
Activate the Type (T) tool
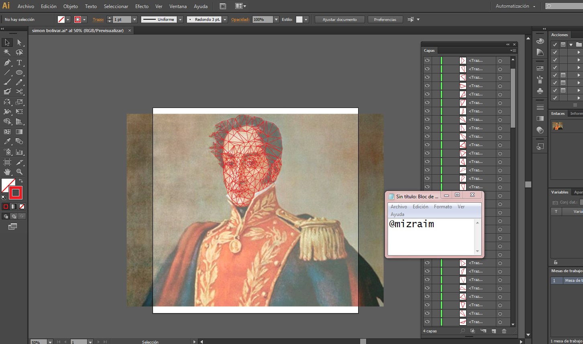click(19, 63)
